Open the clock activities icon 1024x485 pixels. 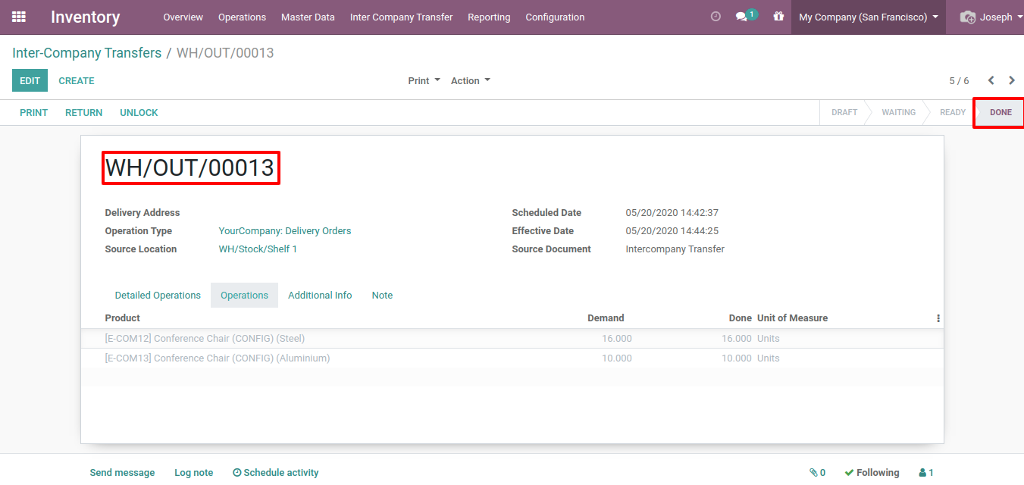716,17
